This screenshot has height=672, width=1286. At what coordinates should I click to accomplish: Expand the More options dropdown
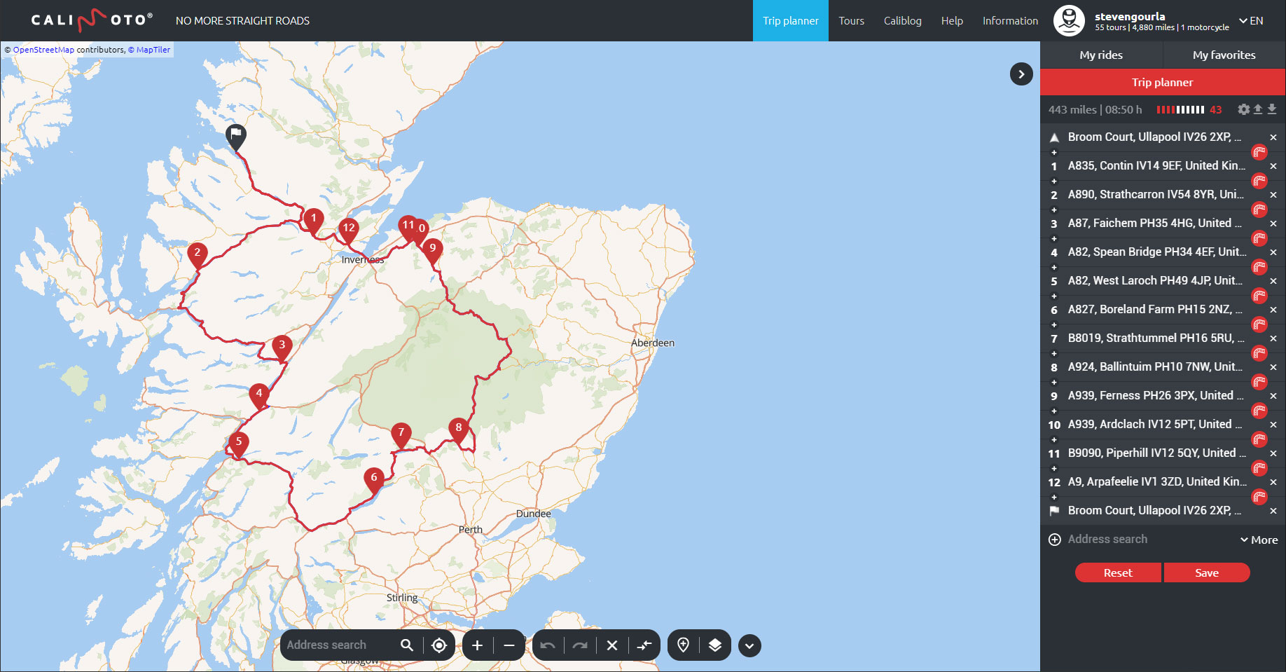(1259, 540)
